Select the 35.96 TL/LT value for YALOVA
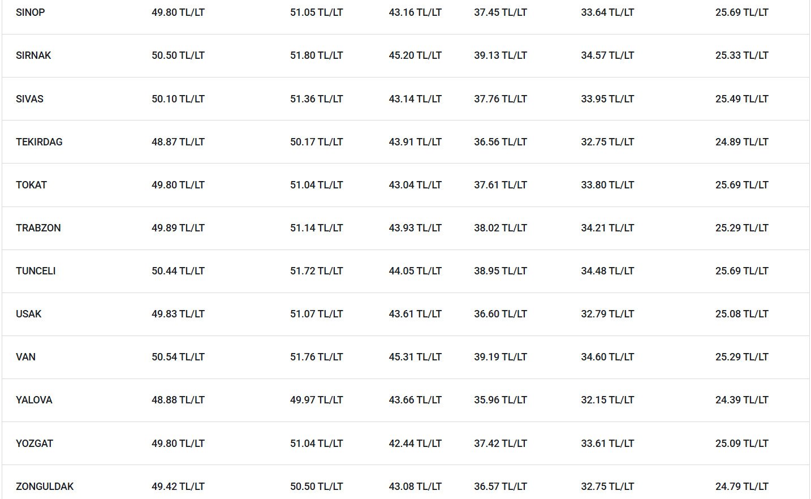 (x=501, y=400)
